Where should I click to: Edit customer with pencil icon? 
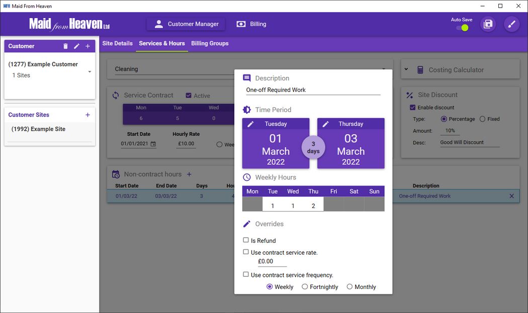(x=76, y=46)
